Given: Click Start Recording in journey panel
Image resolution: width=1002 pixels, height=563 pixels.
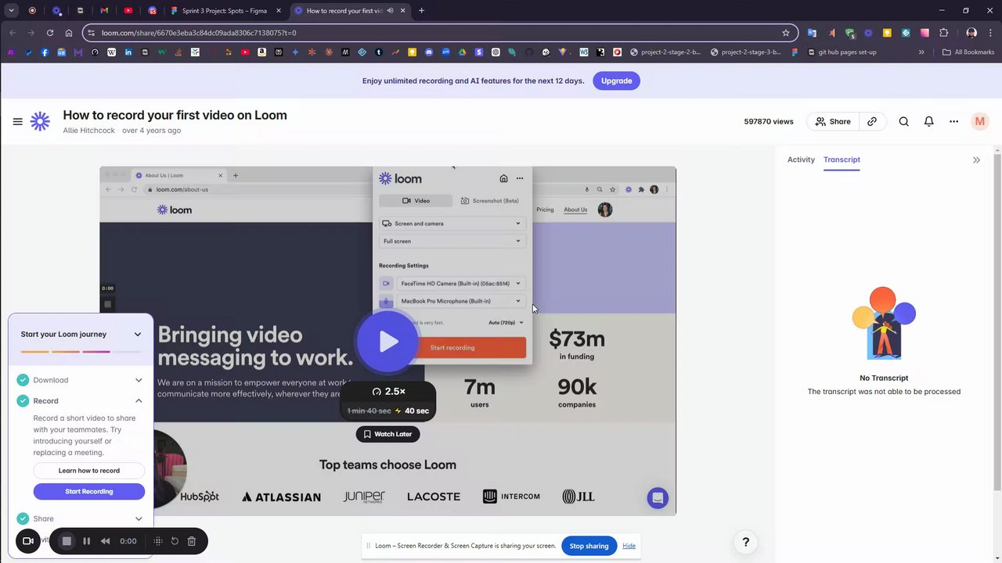Looking at the screenshot, I should pos(89,492).
